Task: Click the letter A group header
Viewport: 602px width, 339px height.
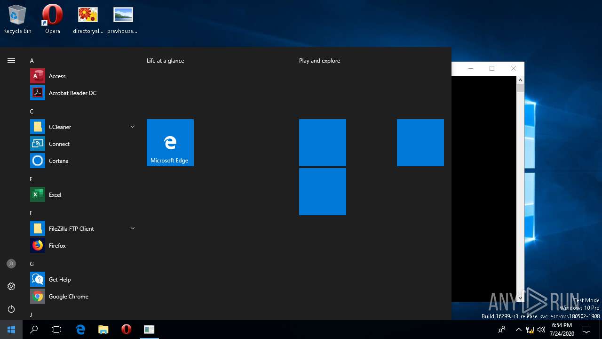Action: [32, 61]
